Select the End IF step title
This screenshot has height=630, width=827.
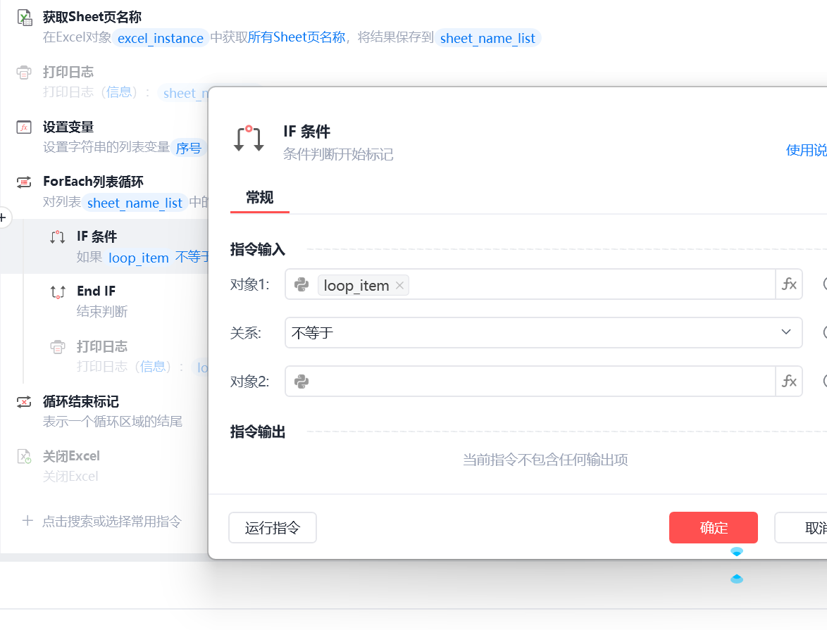(96, 291)
